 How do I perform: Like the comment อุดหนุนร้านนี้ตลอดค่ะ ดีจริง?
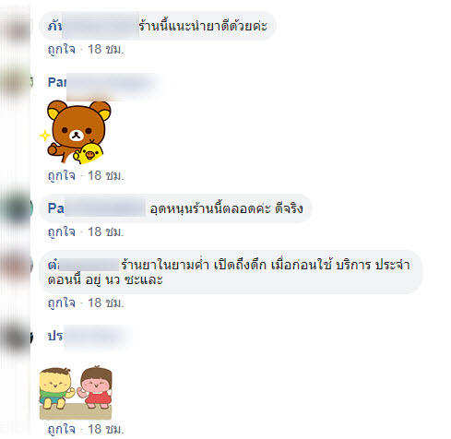click(x=62, y=231)
